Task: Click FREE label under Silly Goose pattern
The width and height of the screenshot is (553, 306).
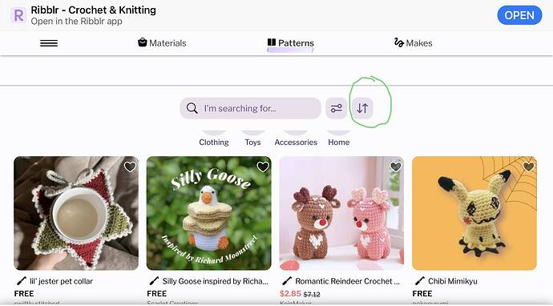Action: (x=156, y=293)
